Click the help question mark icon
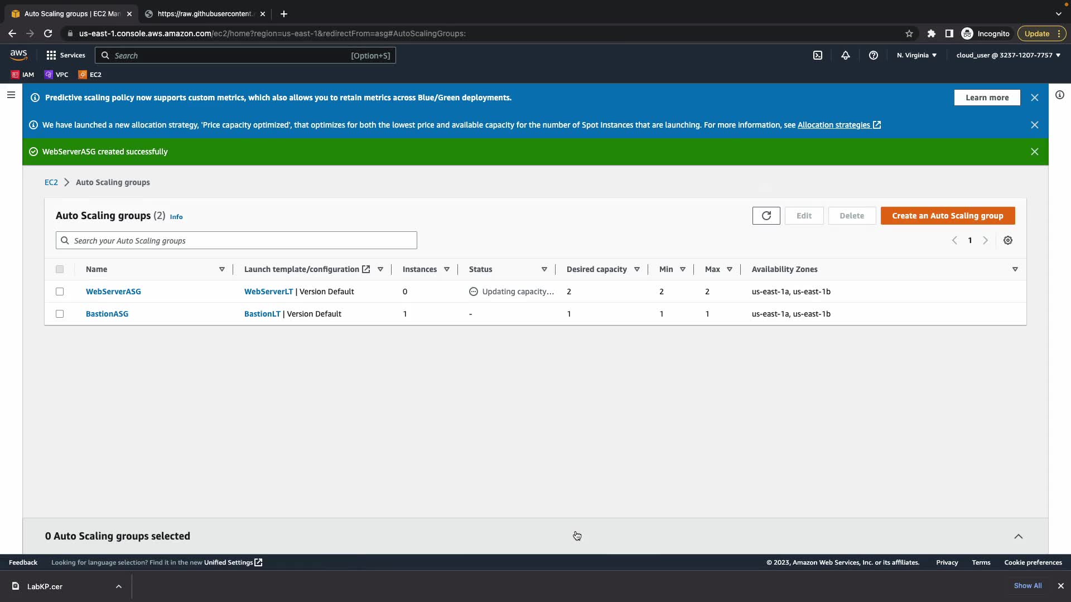 (x=874, y=55)
